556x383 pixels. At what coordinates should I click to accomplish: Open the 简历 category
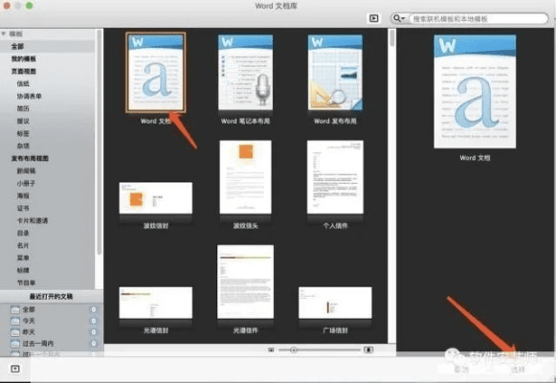[x=23, y=108]
